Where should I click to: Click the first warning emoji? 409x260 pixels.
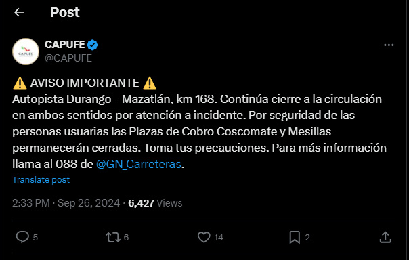tap(20, 83)
